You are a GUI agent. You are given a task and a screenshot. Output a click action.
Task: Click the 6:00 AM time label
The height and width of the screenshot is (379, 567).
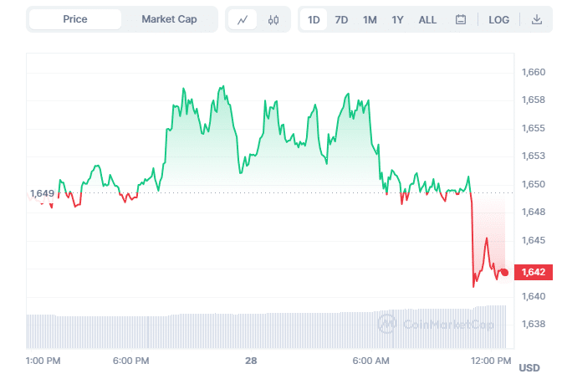pyautogui.click(x=371, y=361)
